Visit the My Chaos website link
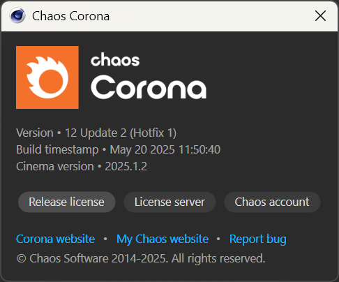 (x=163, y=239)
